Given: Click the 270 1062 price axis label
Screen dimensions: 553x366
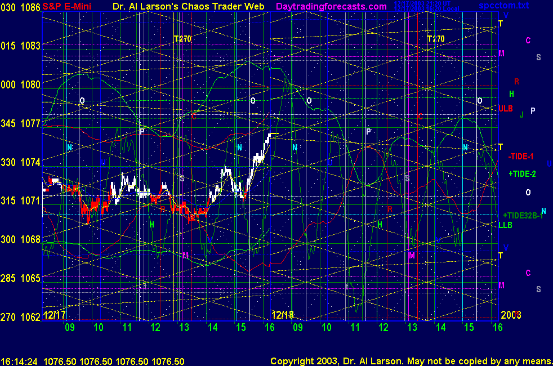Looking at the screenshot, I should [20, 317].
